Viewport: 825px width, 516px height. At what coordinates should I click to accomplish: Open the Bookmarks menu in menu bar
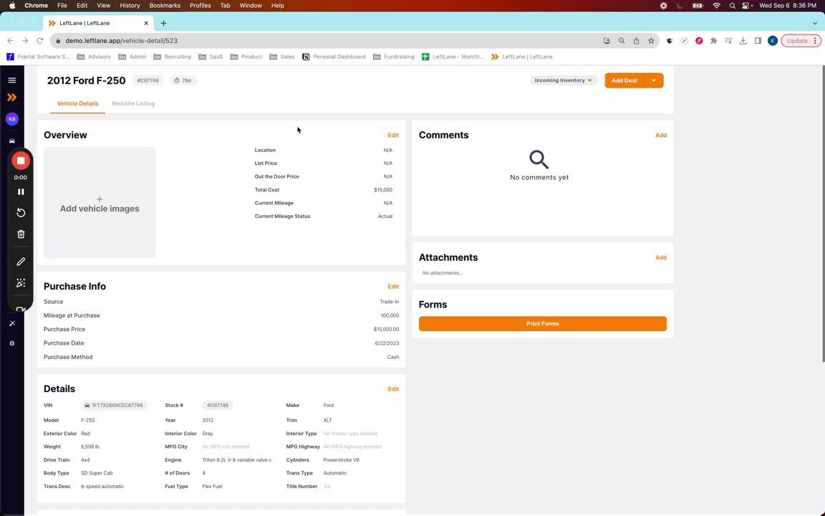(165, 5)
